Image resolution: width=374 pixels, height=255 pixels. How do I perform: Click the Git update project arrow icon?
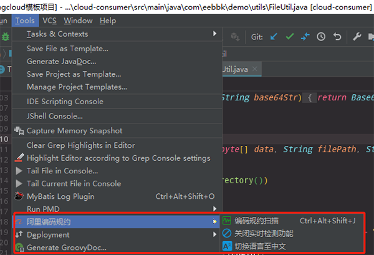[x=274, y=37]
